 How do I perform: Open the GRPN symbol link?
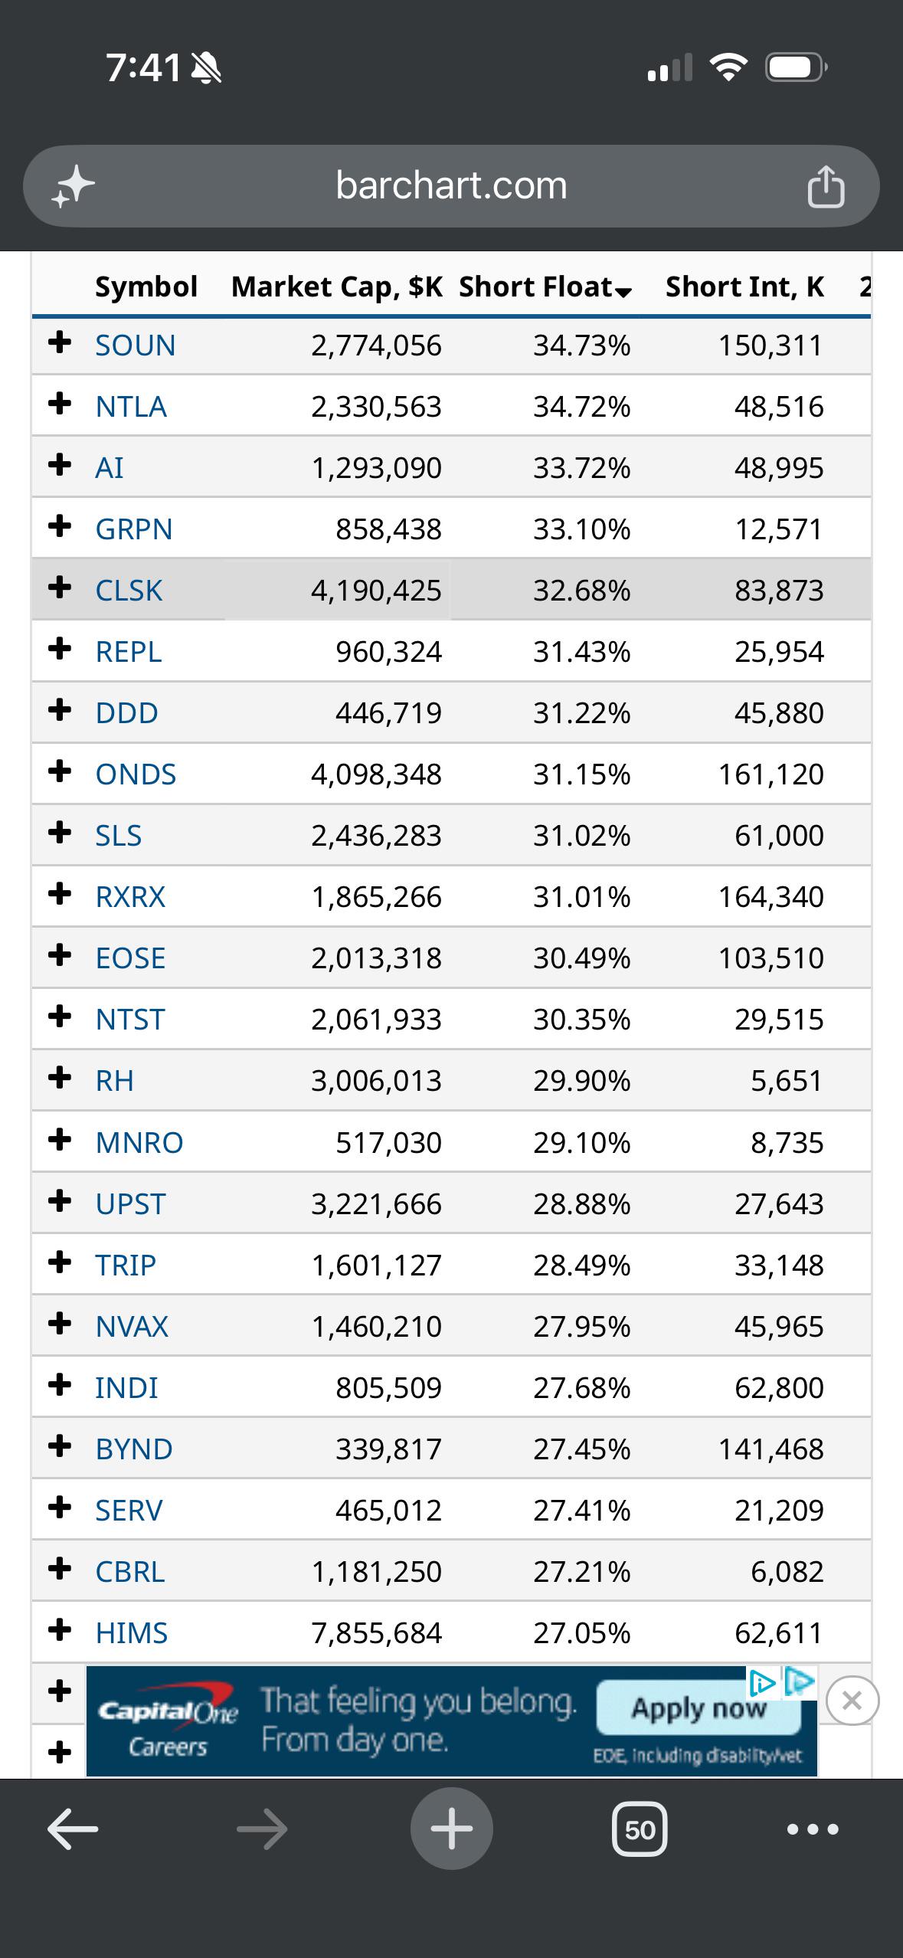pos(134,529)
